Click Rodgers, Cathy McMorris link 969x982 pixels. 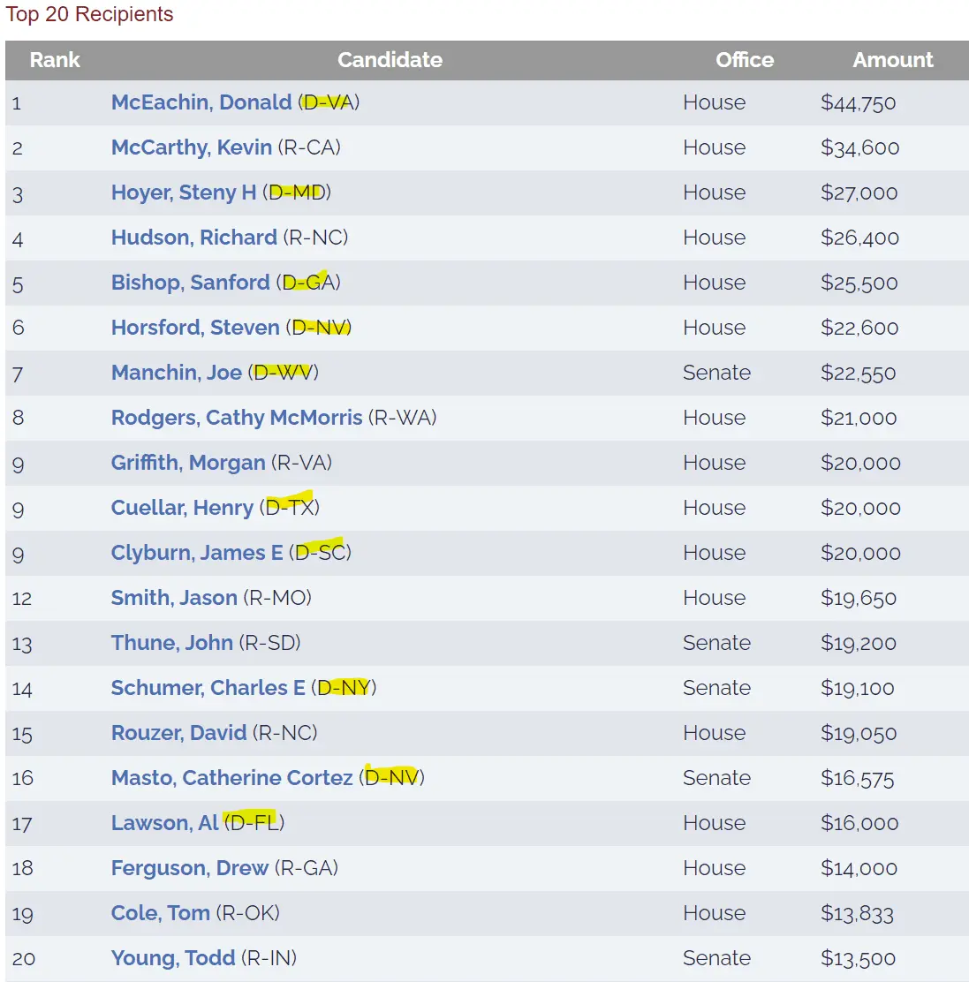point(236,418)
